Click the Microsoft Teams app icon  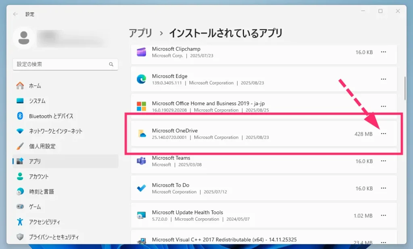click(142, 161)
